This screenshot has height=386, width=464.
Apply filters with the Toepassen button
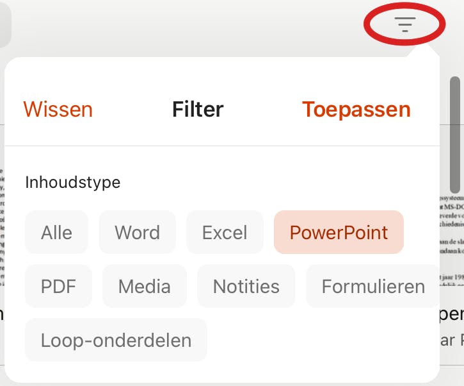(356, 109)
